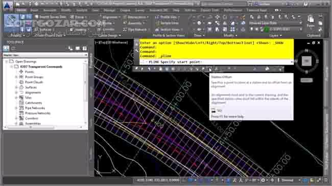Expand the Pipe Networks tree node
The image size is (332, 186).
(x=16, y=108)
